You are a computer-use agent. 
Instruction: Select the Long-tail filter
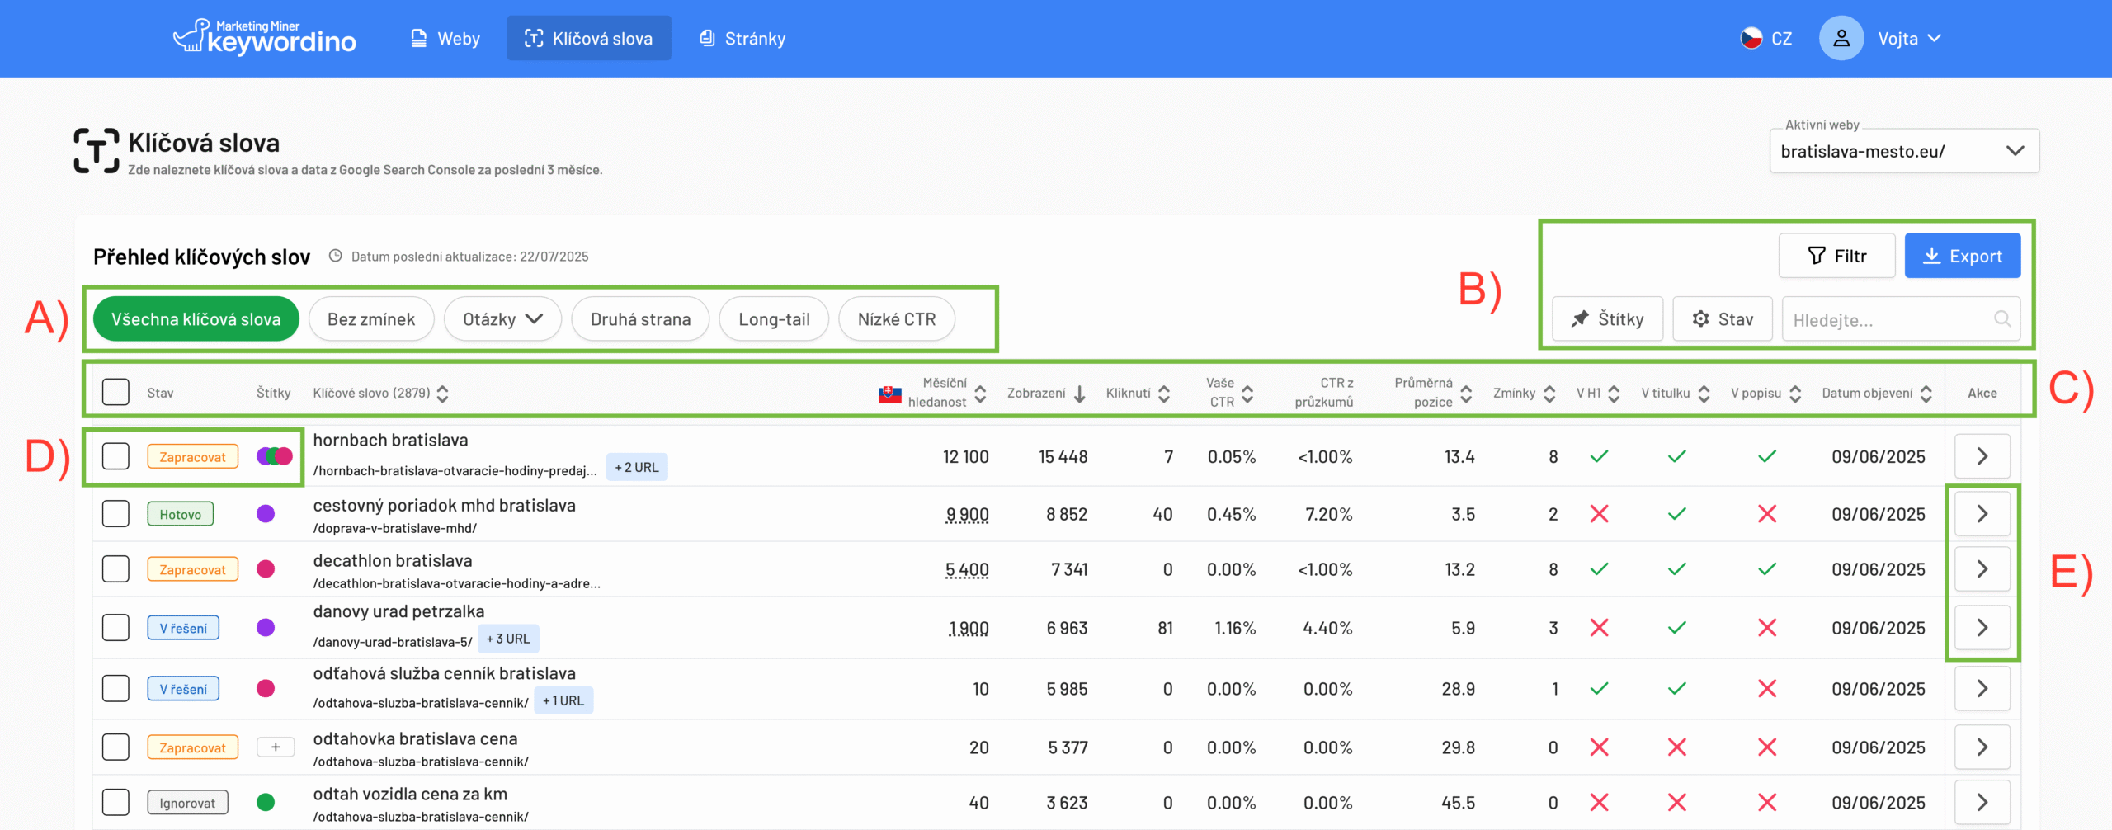coord(774,319)
